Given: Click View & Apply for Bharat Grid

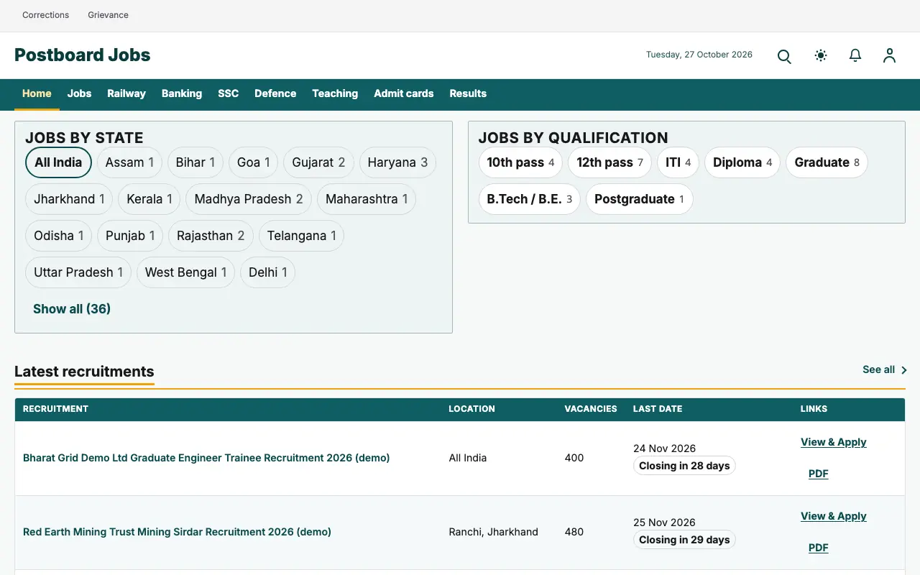Looking at the screenshot, I should click(x=834, y=442).
